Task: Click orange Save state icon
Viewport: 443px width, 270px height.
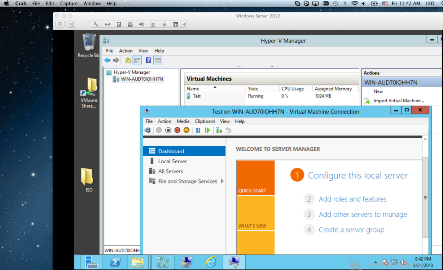Action: [x=187, y=130]
